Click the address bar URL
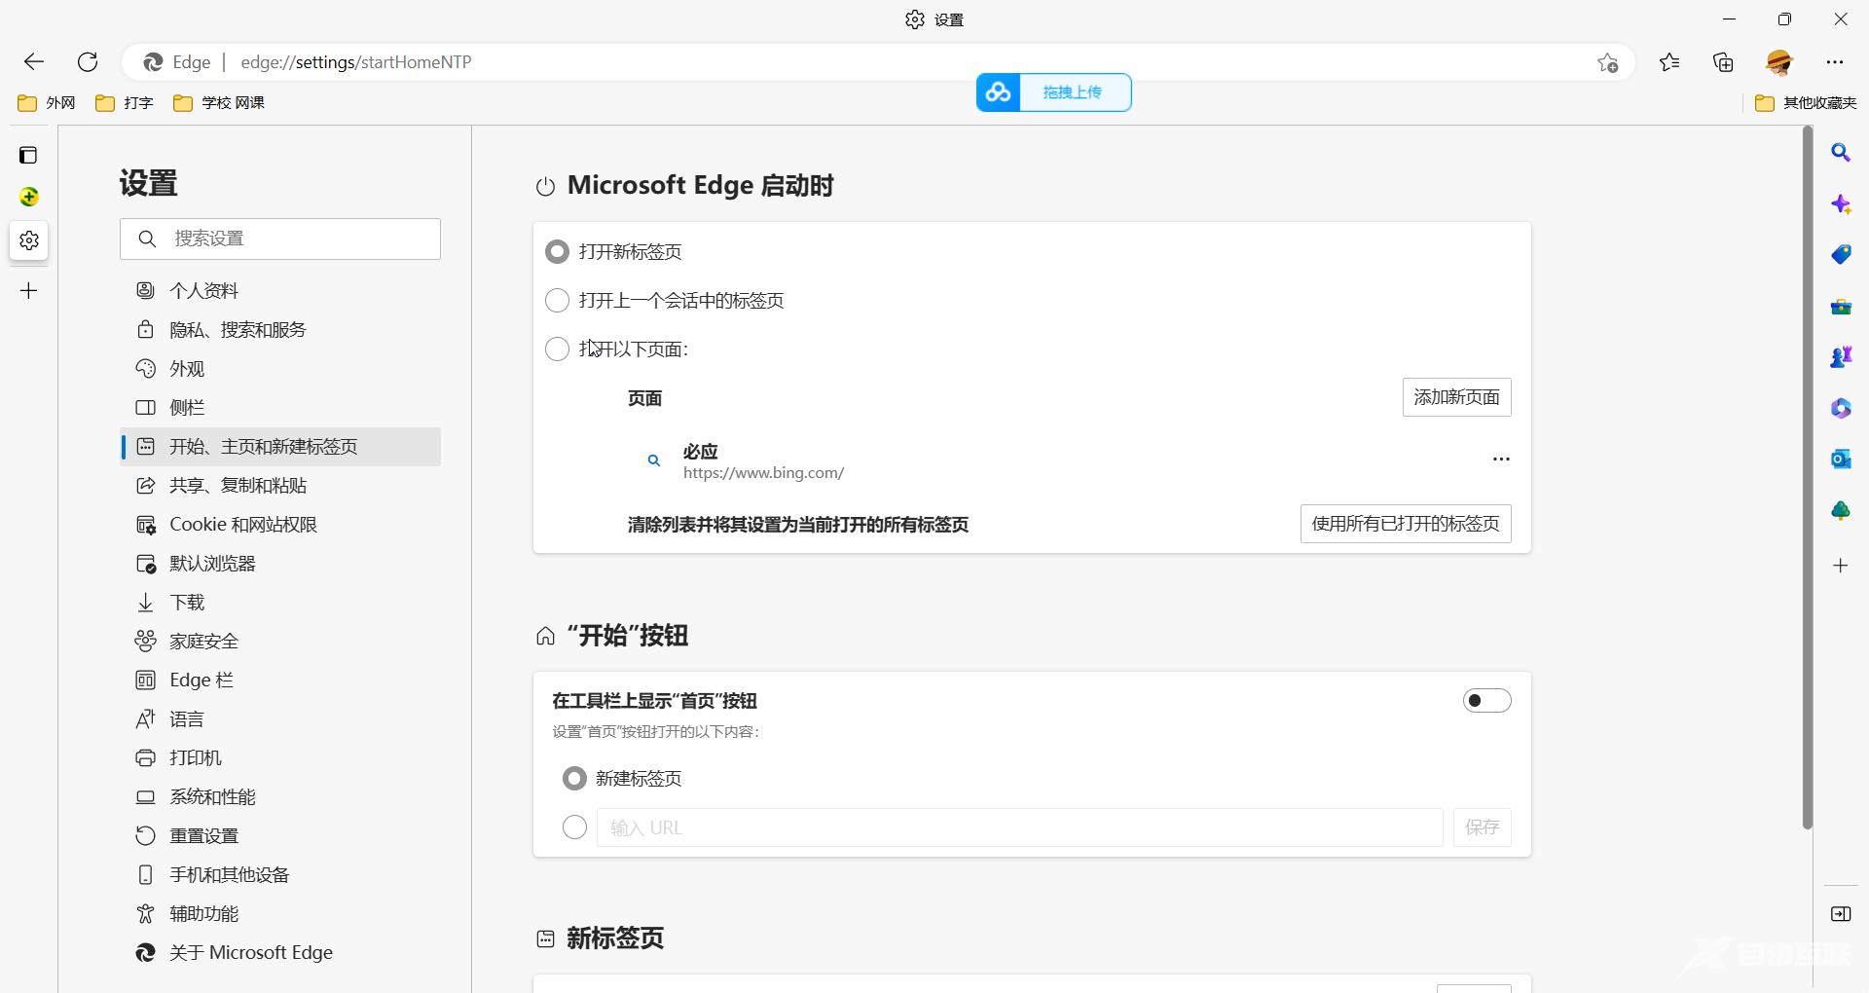 point(356,62)
